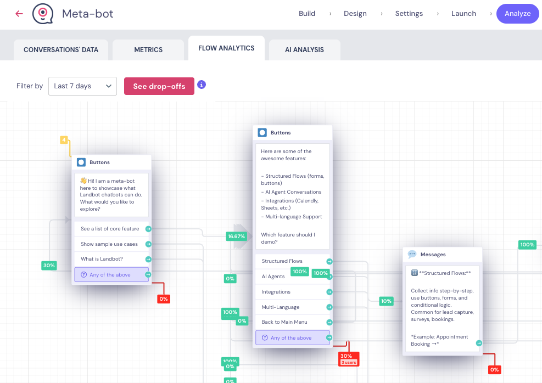Viewport: 542px width, 383px height.
Task: Click the Messages block speech icon
Action: pyautogui.click(x=412, y=255)
